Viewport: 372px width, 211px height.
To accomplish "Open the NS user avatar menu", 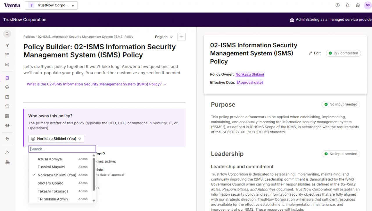I will point(368,5).
